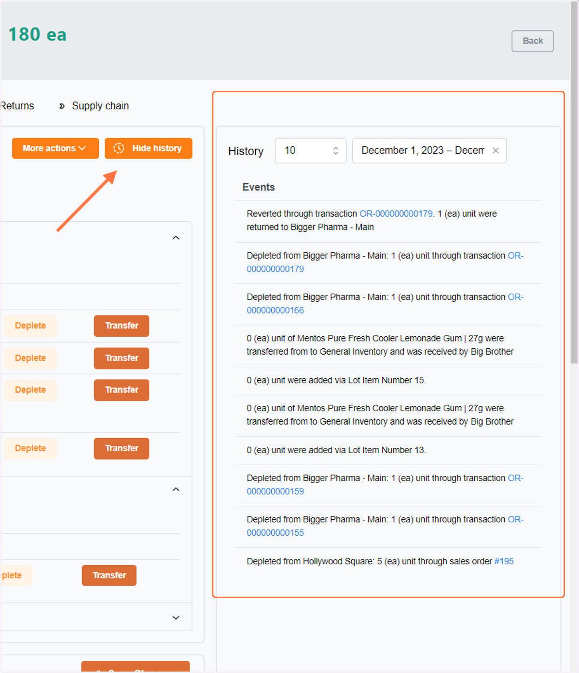Open the Returns tab
The width and height of the screenshot is (579, 673).
pyautogui.click(x=17, y=106)
